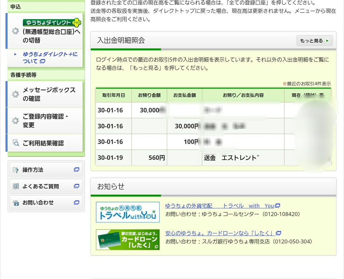This screenshot has width=344, height=279.
Task: Follow ゆうちょの外貨宅配 トラベル with You link
Action: (219, 206)
